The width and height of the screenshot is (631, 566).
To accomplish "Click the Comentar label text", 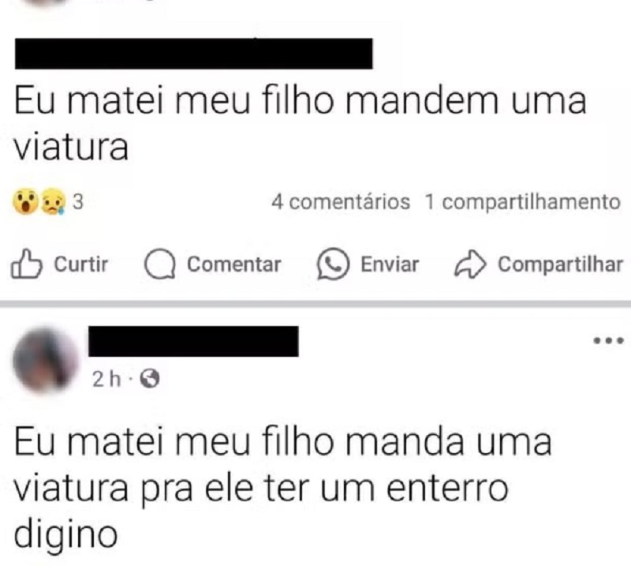I will point(233,264).
